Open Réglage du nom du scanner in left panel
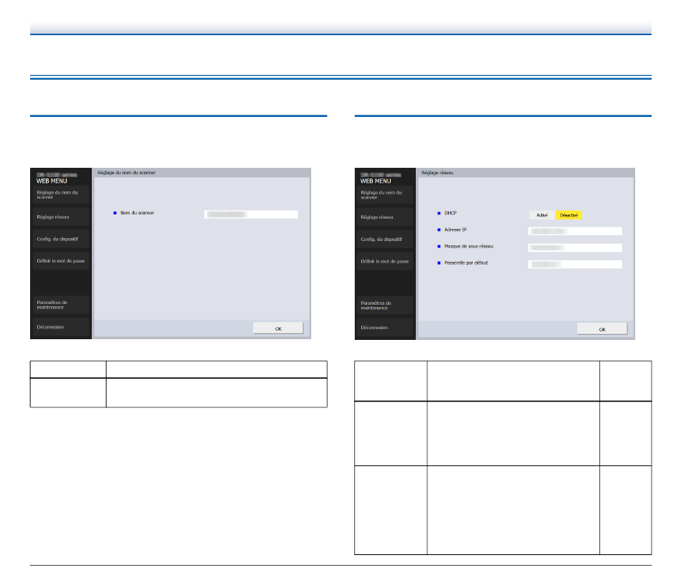 click(61, 194)
